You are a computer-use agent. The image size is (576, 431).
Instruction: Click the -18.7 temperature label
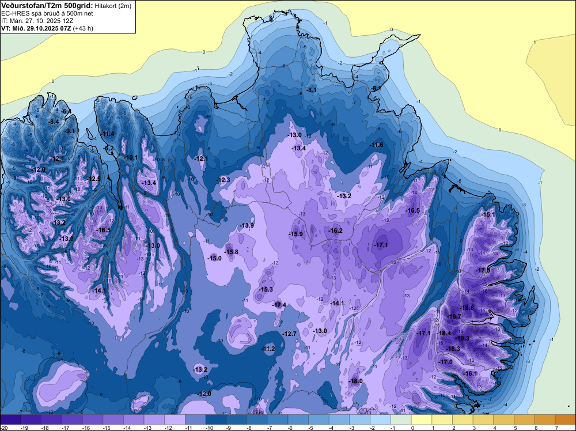click(454, 316)
